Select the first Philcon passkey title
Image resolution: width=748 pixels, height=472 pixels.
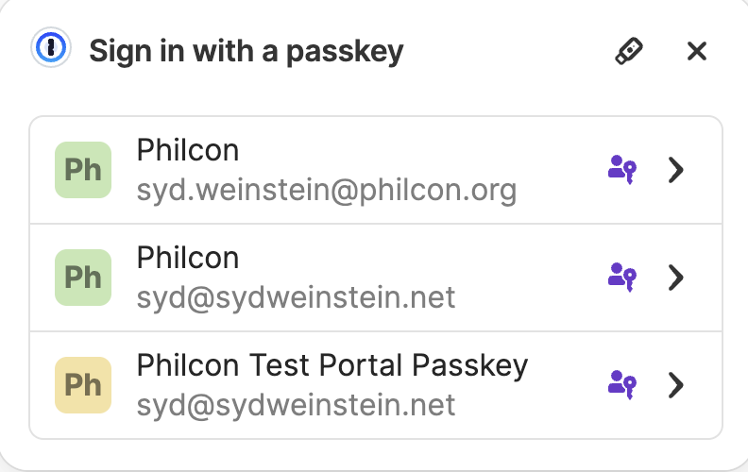[188, 151]
